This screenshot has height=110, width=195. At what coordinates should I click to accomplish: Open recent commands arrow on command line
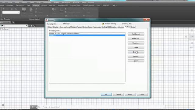pyautogui.click(x=164, y=107)
